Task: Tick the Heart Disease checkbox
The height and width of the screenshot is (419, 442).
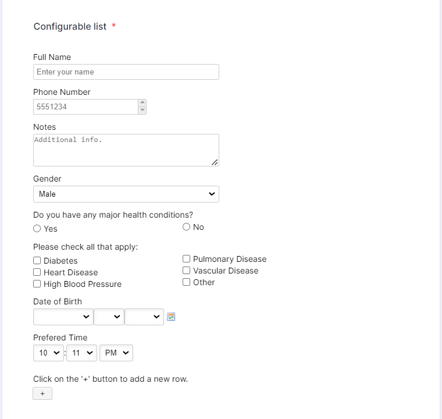Action: pos(37,272)
